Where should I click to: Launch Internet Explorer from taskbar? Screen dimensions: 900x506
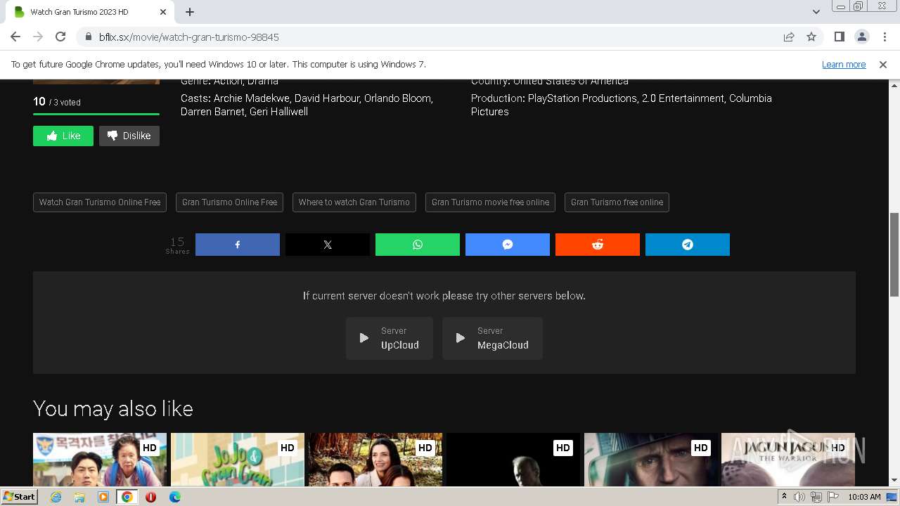(x=56, y=497)
